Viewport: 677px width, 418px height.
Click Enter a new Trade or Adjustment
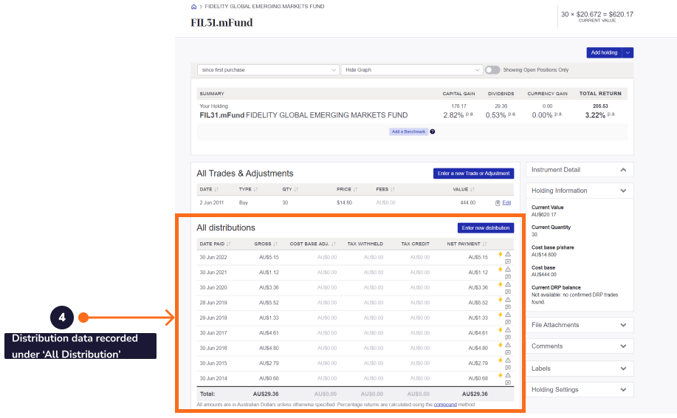(473, 173)
